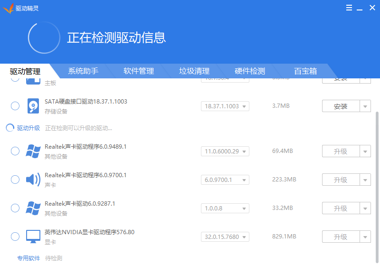Open the hamburger main menu
380x266 pixels.
[x=349, y=8]
